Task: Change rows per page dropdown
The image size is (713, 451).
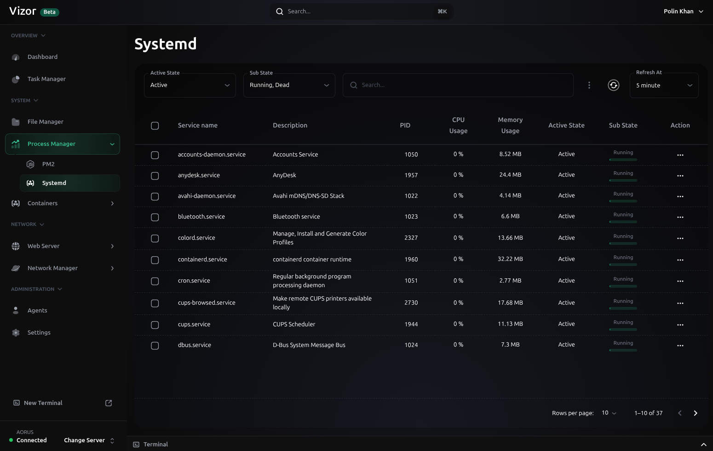Action: 609,413
